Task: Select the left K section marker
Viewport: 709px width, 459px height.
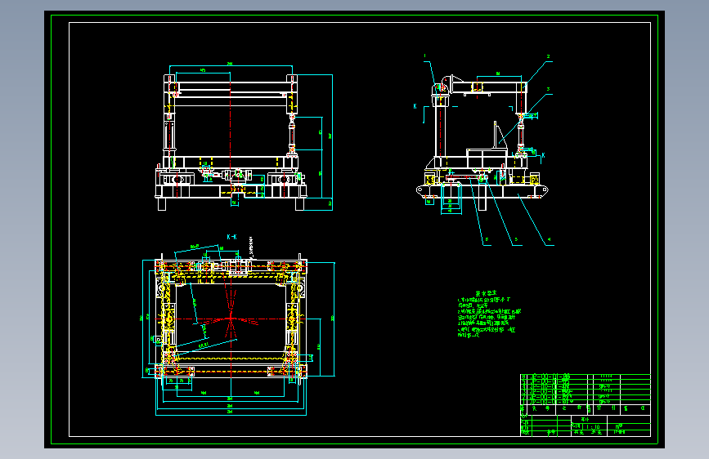Action: click(415, 107)
